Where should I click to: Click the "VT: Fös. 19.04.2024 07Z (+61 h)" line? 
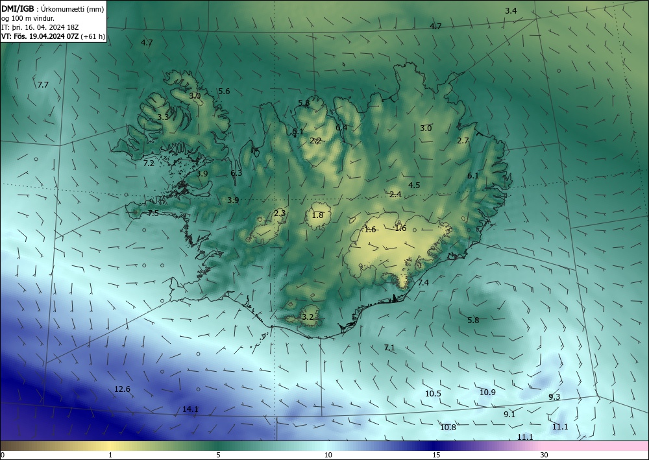point(53,36)
